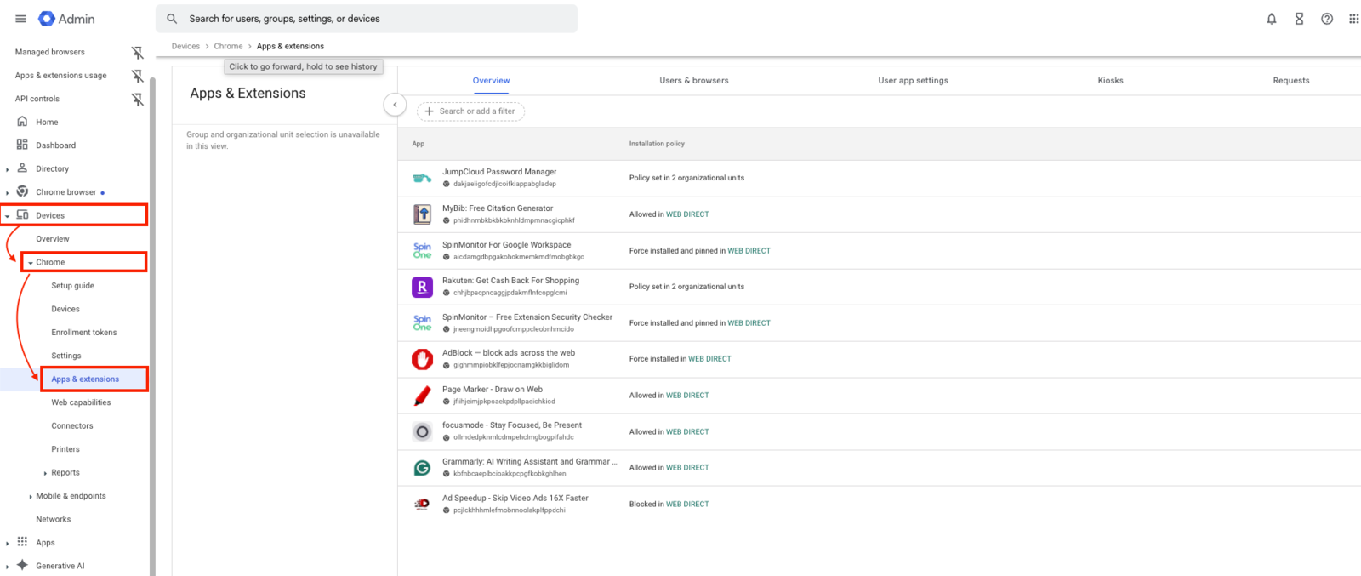The width and height of the screenshot is (1361, 576).
Task: Open the Google apps grid
Action: click(x=1353, y=19)
